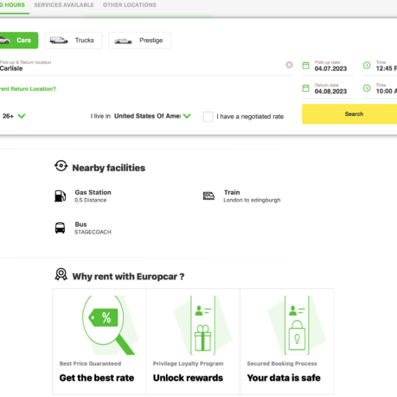The height and width of the screenshot is (397, 397).
Task: Open the Other Locations tab
Action: (130, 5)
